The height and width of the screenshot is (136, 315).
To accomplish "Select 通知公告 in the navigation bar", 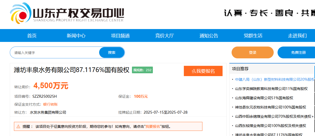I will point(209,36).
